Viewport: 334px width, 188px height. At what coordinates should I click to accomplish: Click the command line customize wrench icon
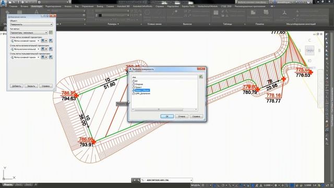(139, 180)
